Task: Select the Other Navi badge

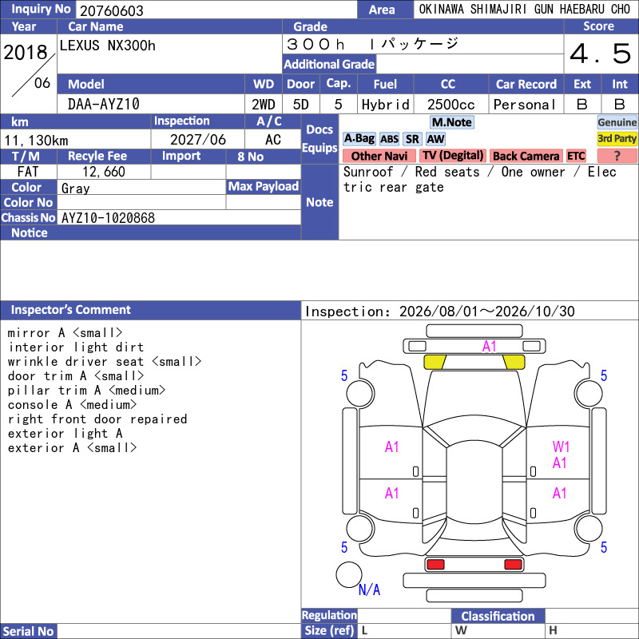Action: pos(379,156)
